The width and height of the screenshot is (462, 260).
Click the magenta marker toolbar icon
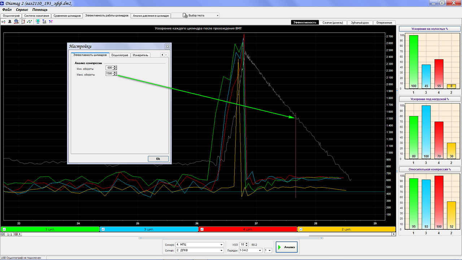[51, 22]
